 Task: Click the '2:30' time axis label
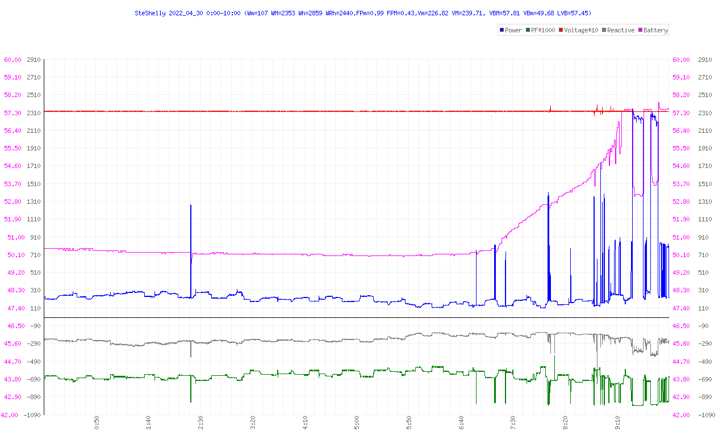click(201, 424)
